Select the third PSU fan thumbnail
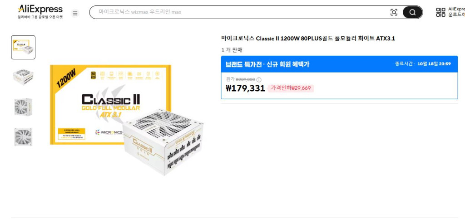The width and height of the screenshot is (465, 219). tap(23, 107)
